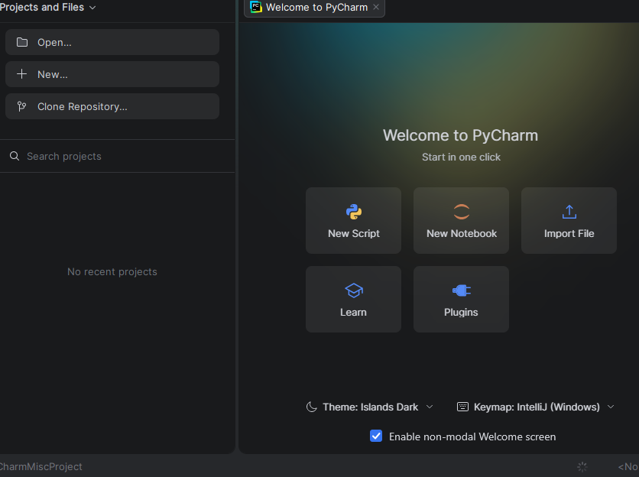Viewport: 639px width, 477px height.
Task: Click the loading spinner in the status bar
Action: pyautogui.click(x=582, y=467)
